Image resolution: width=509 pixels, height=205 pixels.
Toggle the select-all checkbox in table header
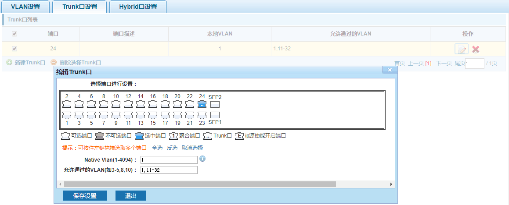click(14, 34)
